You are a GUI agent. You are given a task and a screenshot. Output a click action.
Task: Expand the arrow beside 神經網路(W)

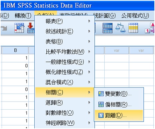89,123
